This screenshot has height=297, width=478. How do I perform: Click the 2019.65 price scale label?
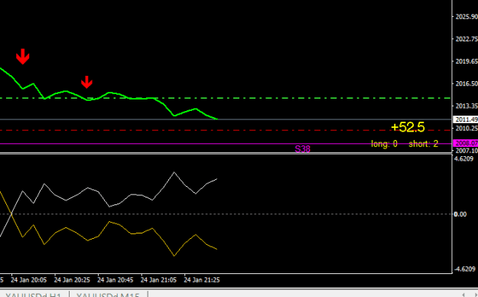click(467, 61)
